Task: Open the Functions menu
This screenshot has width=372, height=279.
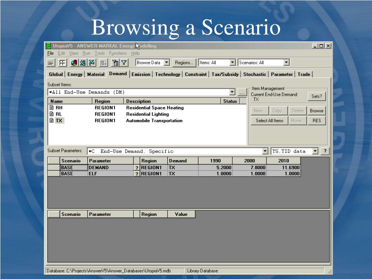Action: coord(118,53)
